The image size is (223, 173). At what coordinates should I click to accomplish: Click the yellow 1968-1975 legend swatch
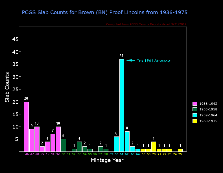(x=195, y=121)
